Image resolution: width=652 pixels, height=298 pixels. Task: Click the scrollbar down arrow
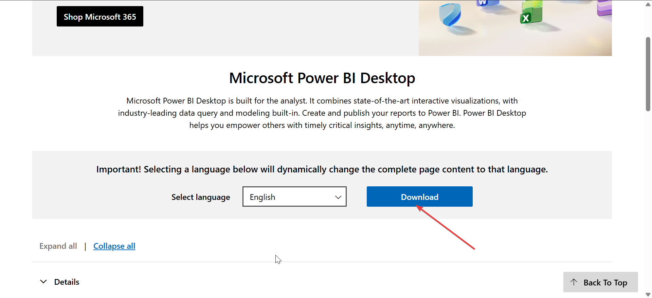(x=648, y=294)
